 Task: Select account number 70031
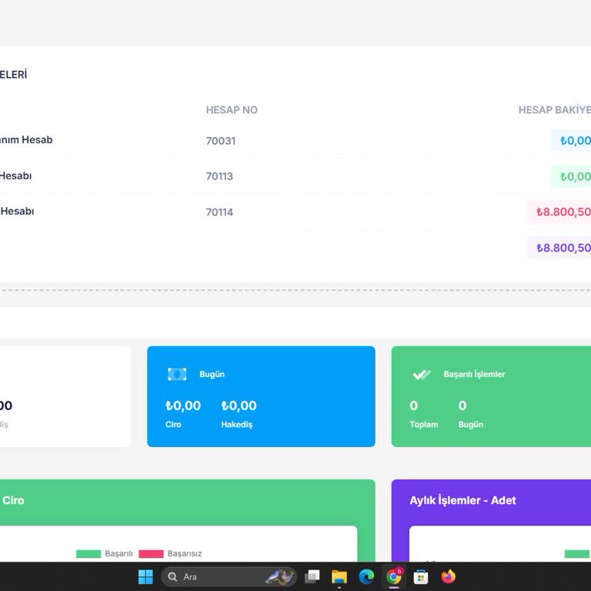pos(220,141)
